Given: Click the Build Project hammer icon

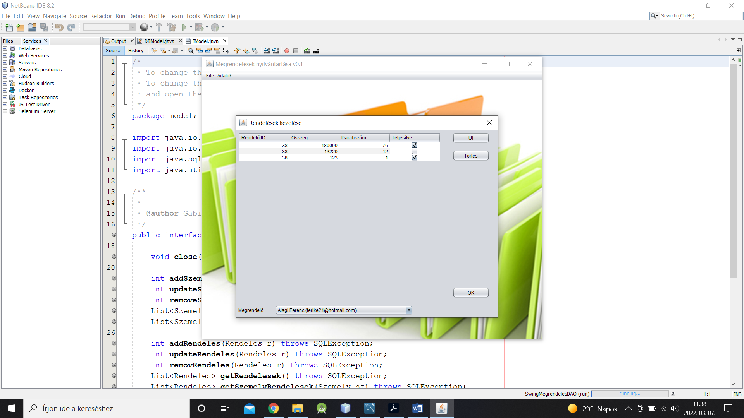Looking at the screenshot, I should 159,27.
